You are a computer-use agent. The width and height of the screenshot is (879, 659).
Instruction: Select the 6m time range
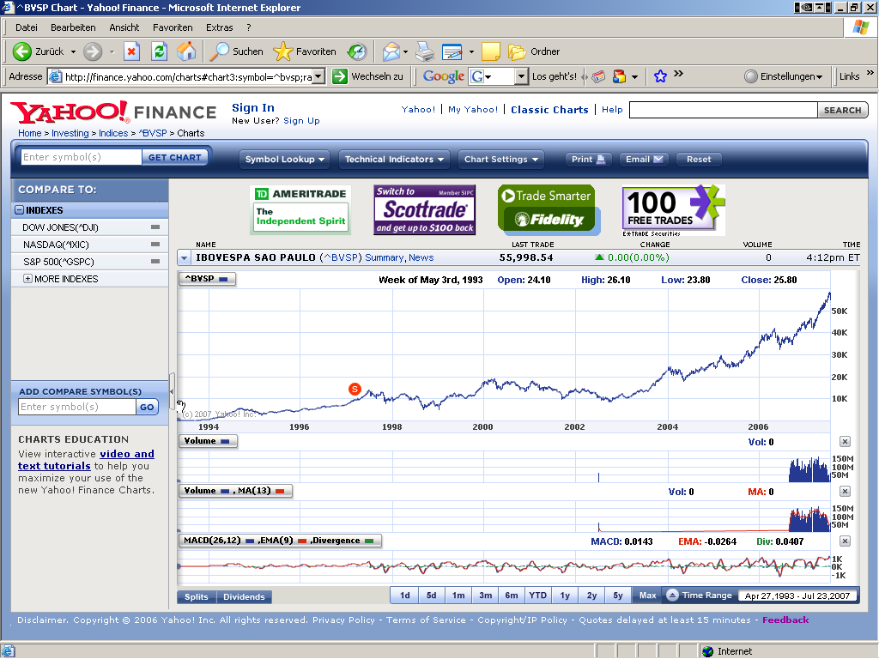point(512,596)
